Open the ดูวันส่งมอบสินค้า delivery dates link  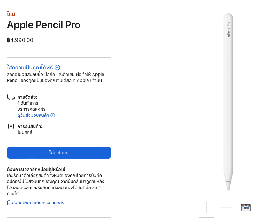(34, 115)
